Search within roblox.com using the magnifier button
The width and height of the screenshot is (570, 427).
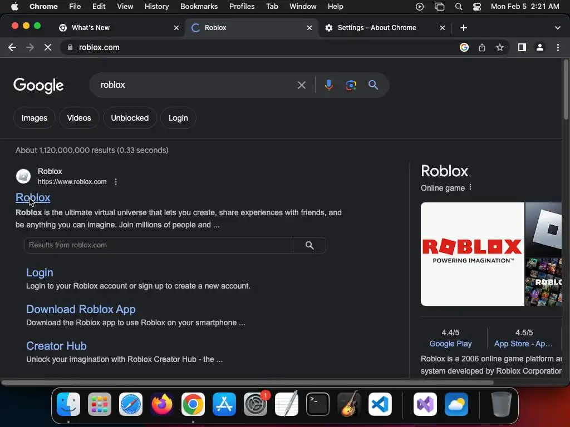pos(309,245)
